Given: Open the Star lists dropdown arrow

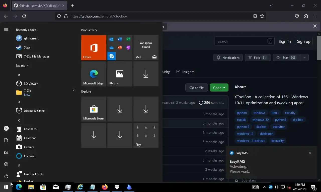Looking at the screenshot, I should click(x=304, y=58).
